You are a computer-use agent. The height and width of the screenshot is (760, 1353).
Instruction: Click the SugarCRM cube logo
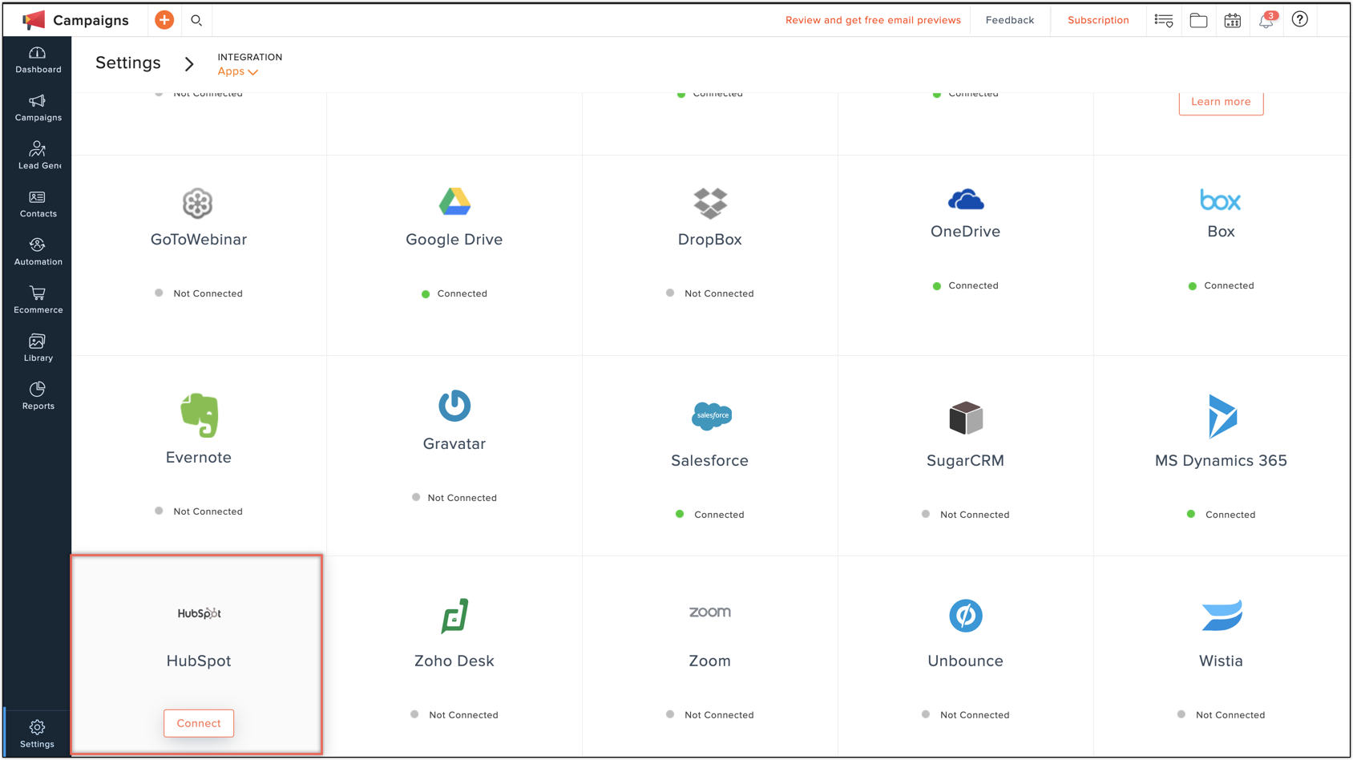[x=966, y=418]
